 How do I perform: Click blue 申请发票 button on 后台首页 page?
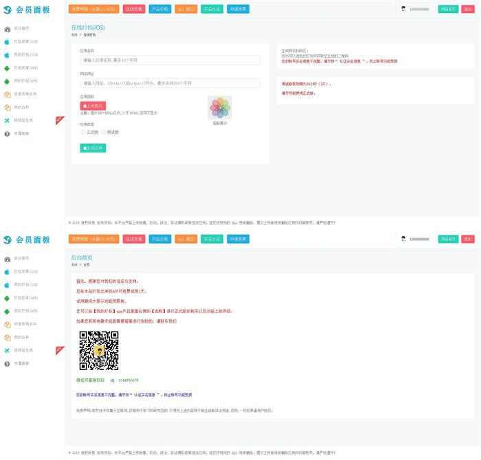[x=238, y=239]
